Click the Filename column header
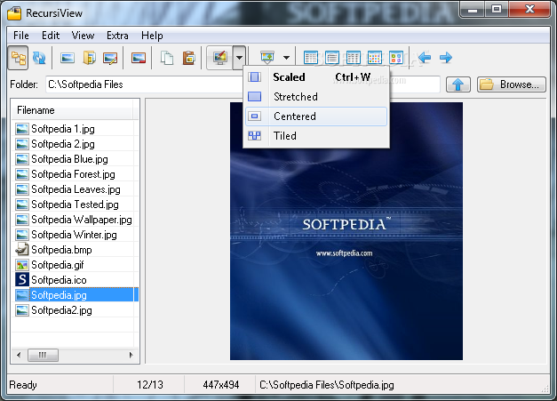 72,110
